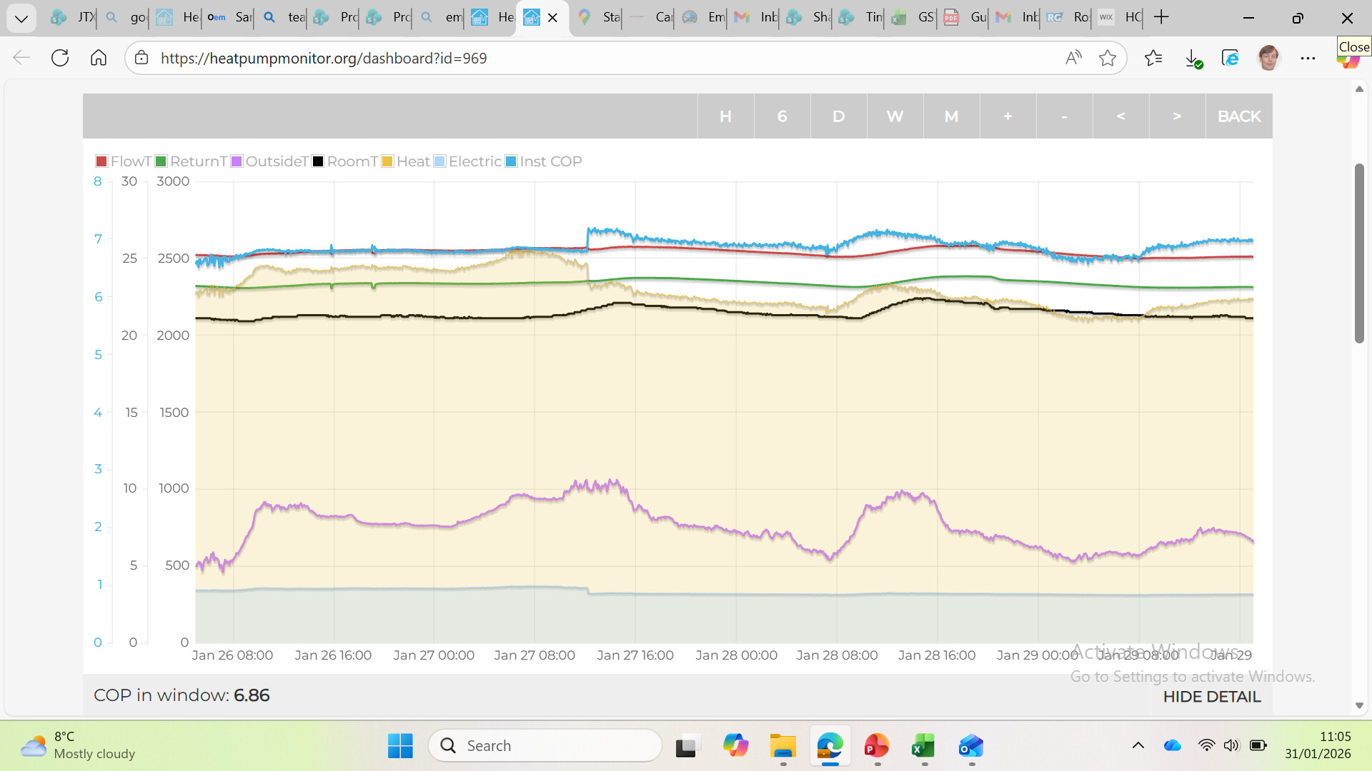Open browser settings ellipsis menu
1372x771 pixels.
[1308, 58]
